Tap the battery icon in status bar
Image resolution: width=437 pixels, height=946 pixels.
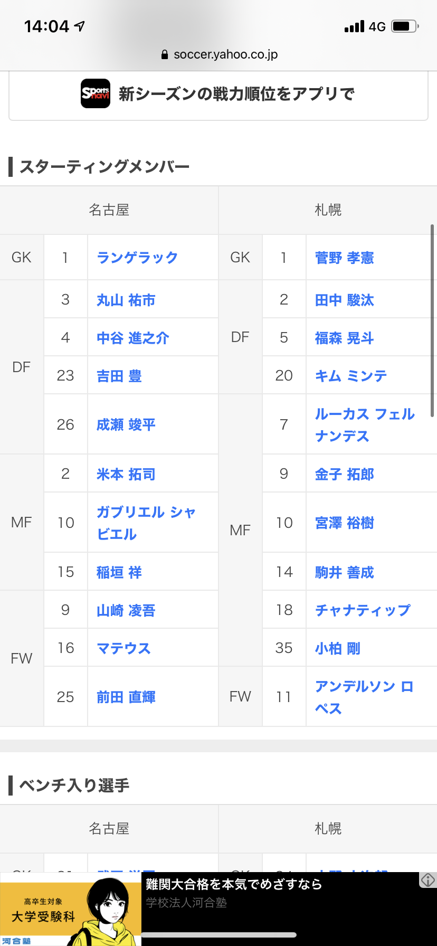[x=405, y=26]
